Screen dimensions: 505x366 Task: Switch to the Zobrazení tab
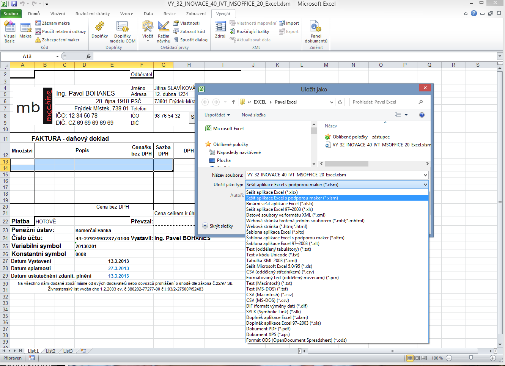(196, 14)
